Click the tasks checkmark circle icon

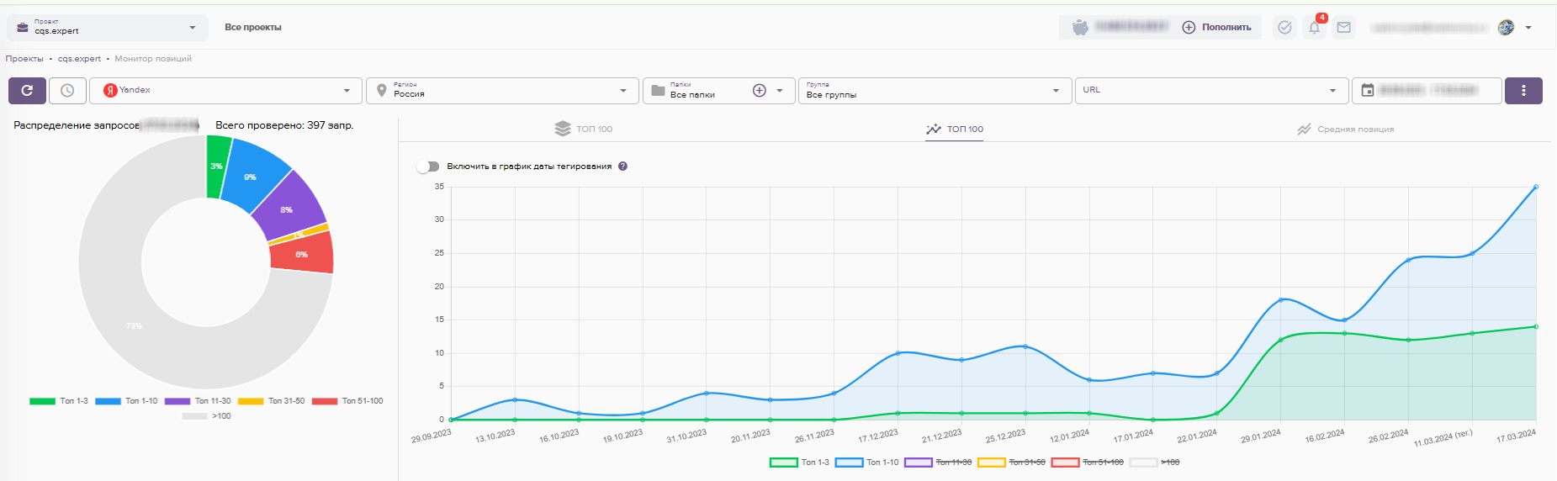[x=1284, y=28]
